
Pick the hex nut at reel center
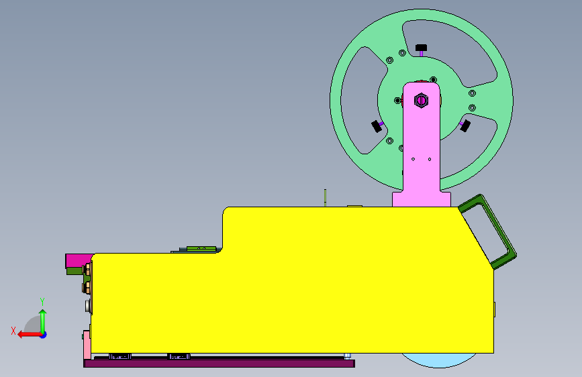[421, 100]
